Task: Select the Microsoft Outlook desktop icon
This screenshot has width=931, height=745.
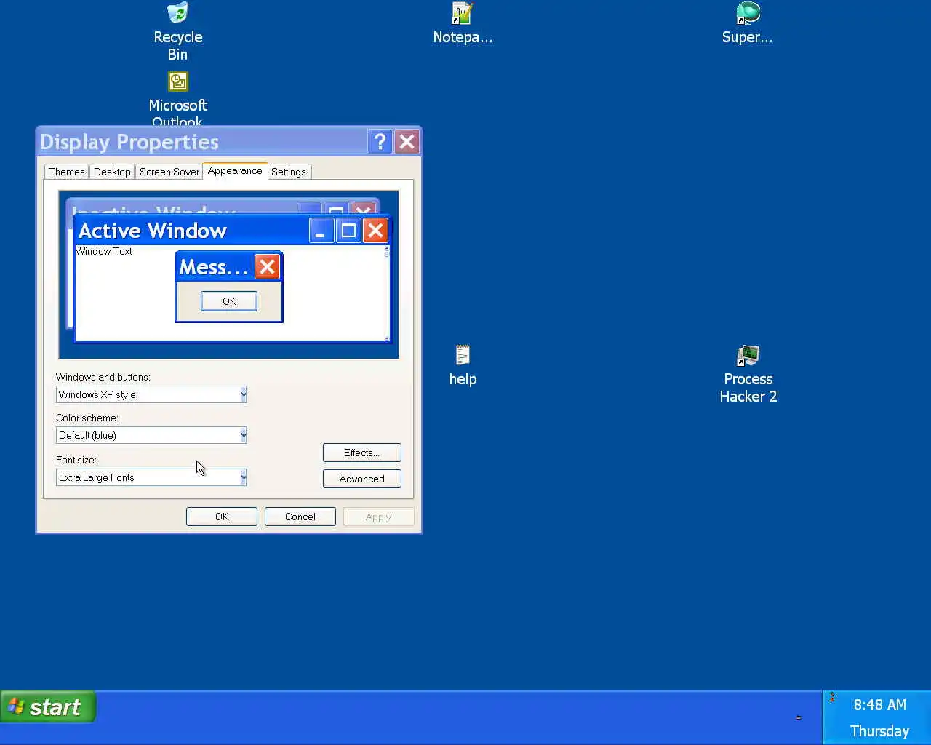Action: pyautogui.click(x=177, y=98)
